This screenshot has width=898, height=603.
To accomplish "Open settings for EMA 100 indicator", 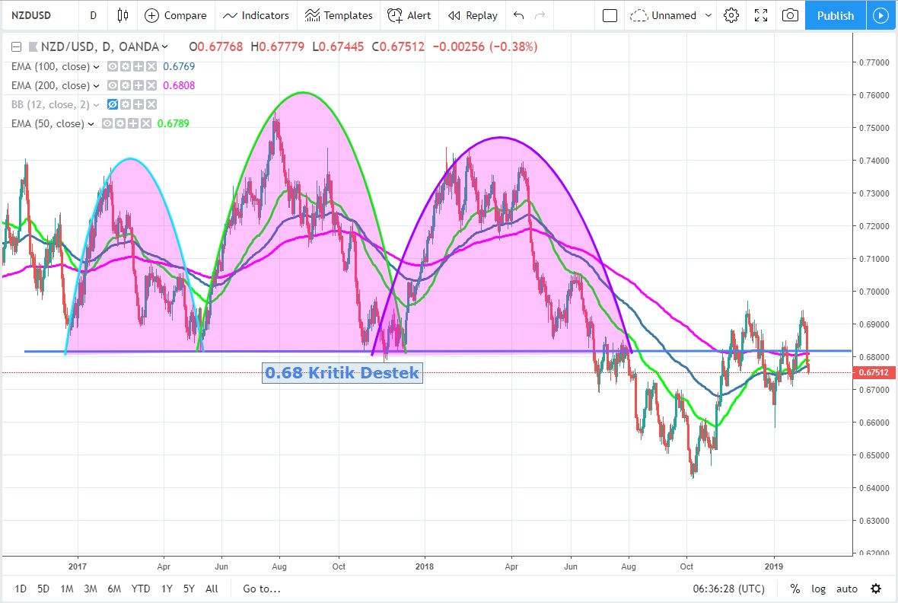I will pyautogui.click(x=126, y=67).
